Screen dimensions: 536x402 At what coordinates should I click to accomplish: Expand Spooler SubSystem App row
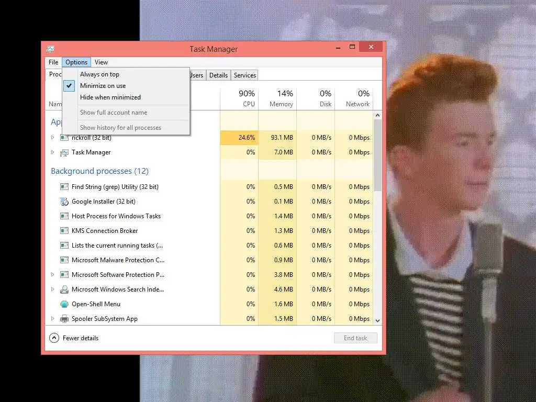53,319
